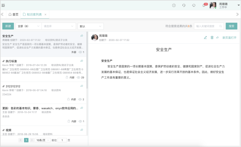
Task: Expand the 全部 (8) category dropdown
Action: pos(28,26)
